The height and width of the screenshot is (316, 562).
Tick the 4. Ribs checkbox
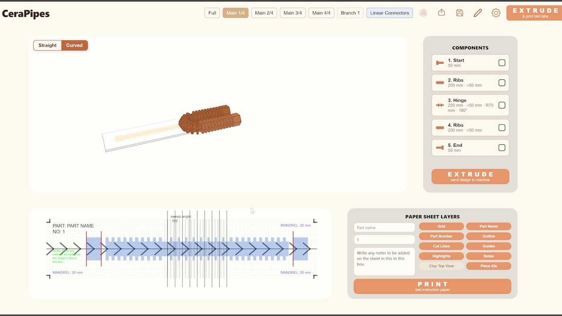pyautogui.click(x=502, y=128)
